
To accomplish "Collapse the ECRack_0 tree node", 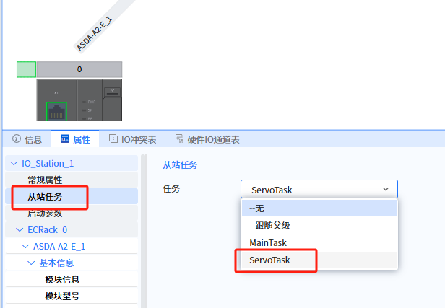I will point(20,230).
